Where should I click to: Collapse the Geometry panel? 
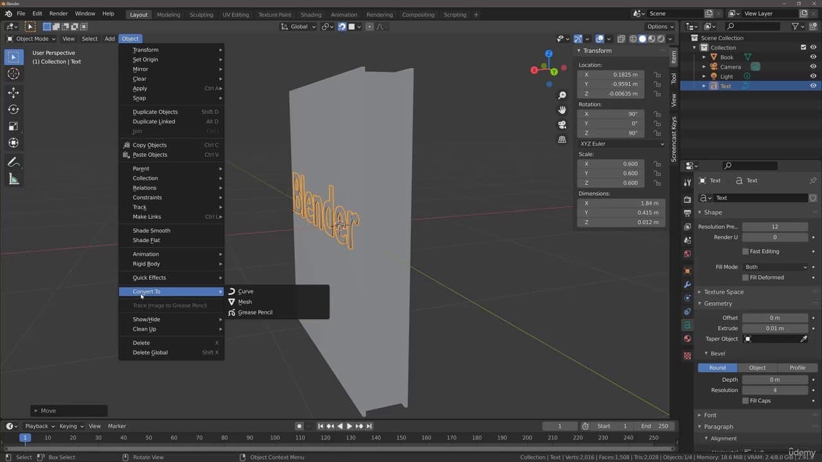(x=717, y=304)
